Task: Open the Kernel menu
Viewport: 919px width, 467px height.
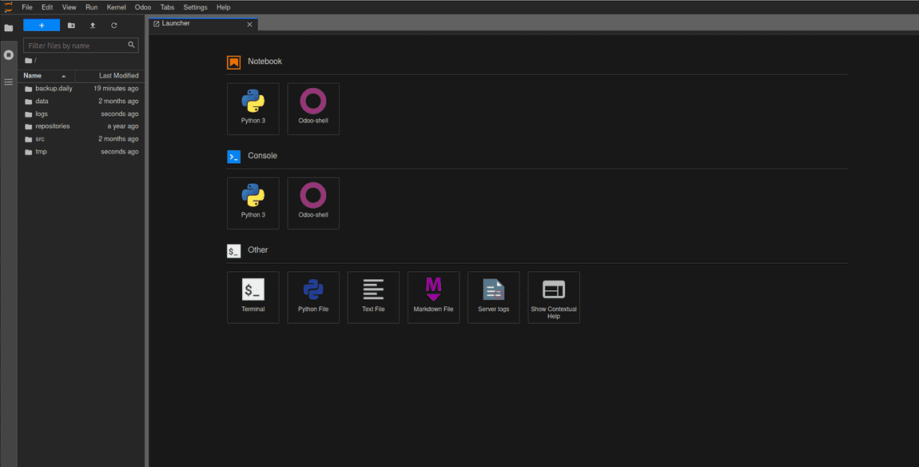Action: (x=116, y=7)
